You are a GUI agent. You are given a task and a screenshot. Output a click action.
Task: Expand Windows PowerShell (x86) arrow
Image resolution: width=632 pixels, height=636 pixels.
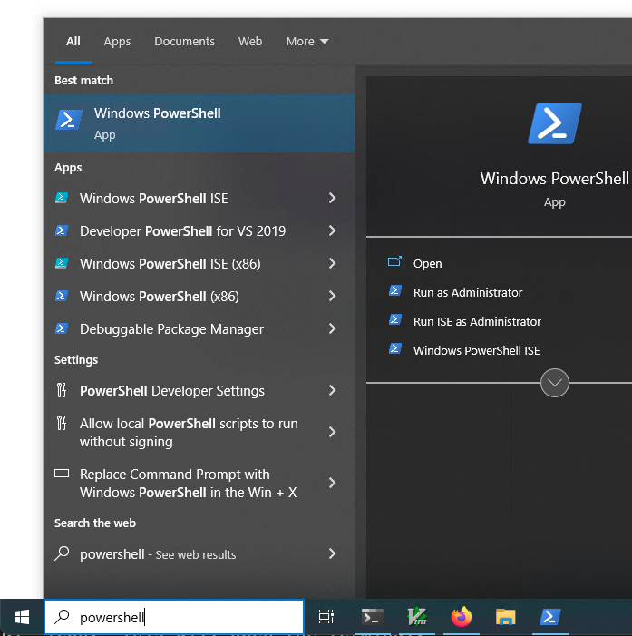333,296
